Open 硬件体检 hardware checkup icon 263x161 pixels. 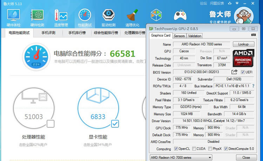tap(13, 17)
